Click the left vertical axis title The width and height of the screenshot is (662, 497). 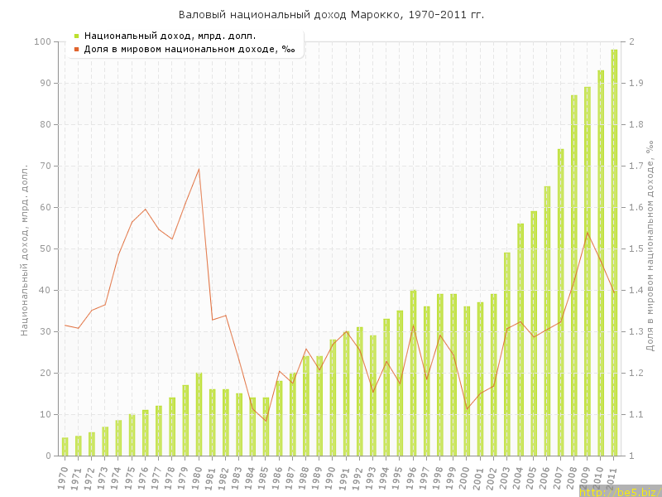point(24,248)
